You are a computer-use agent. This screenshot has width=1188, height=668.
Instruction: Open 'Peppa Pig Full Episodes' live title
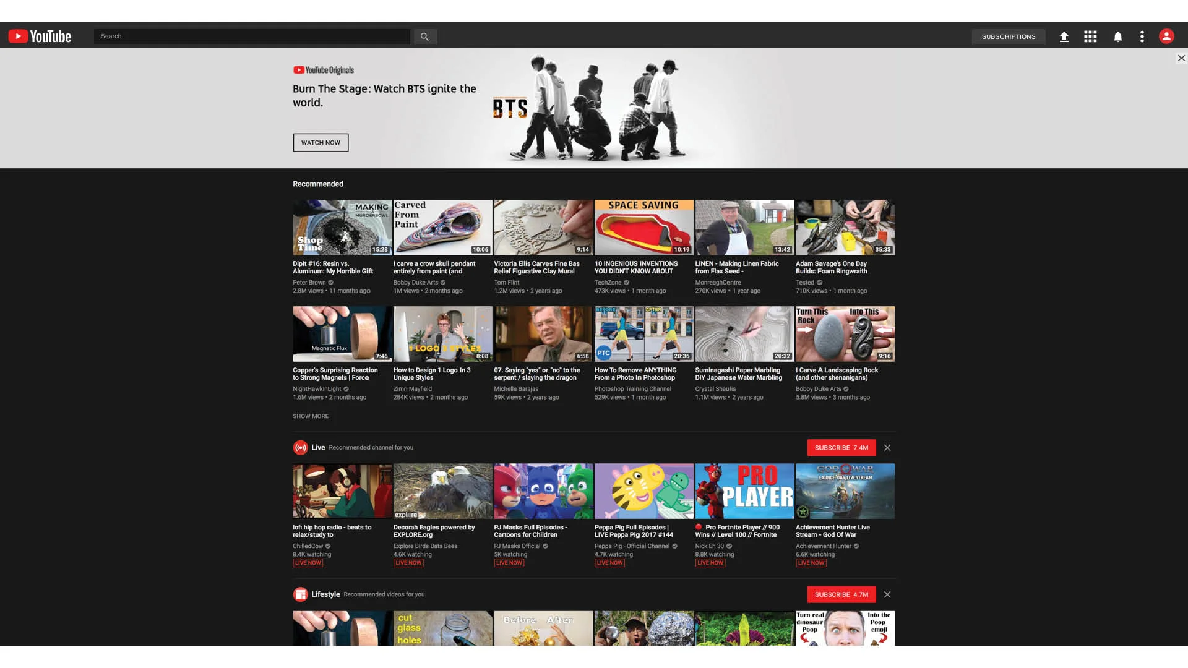pos(634,531)
